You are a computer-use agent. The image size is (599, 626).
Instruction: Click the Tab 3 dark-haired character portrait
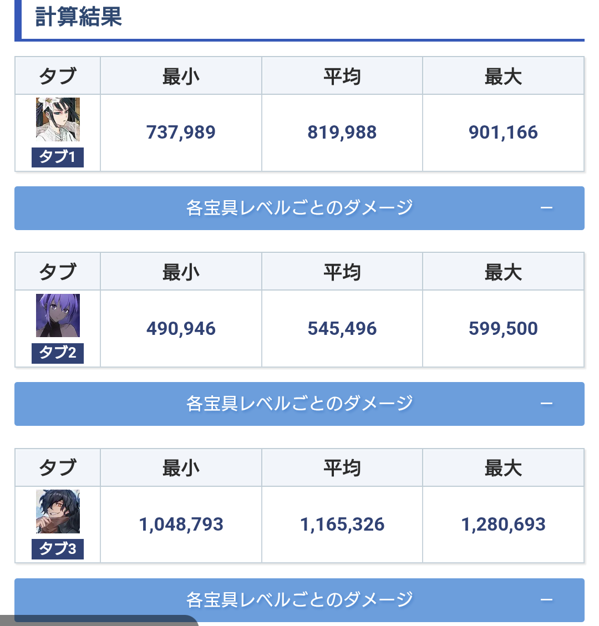coord(58,511)
